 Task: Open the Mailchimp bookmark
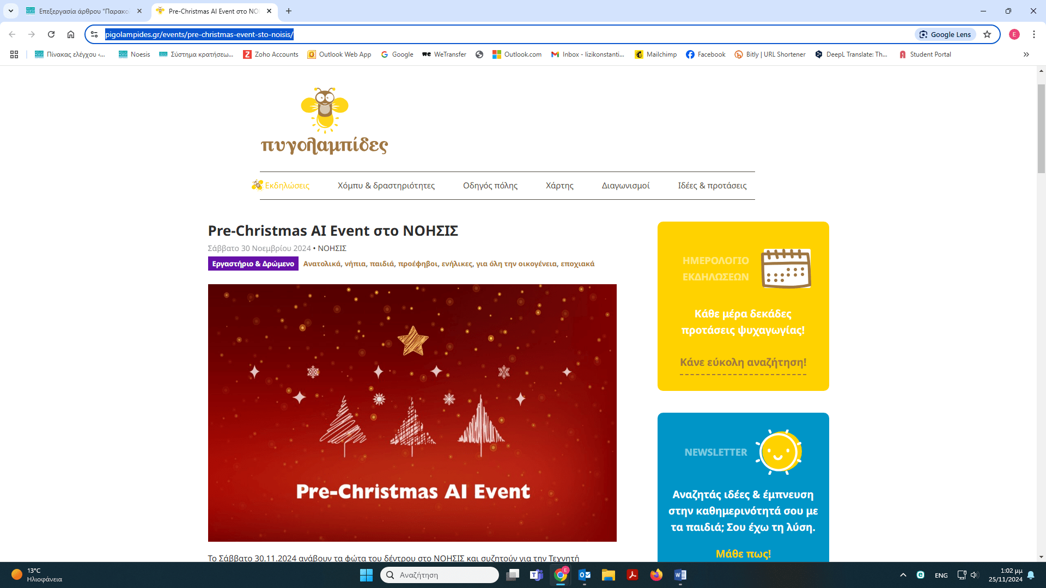tap(656, 54)
